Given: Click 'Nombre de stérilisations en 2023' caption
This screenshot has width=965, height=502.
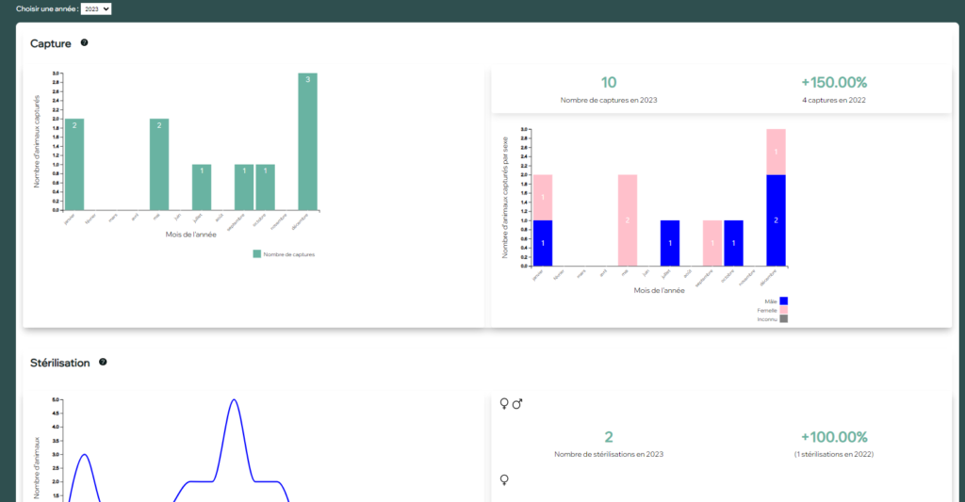Looking at the screenshot, I should coord(609,454).
